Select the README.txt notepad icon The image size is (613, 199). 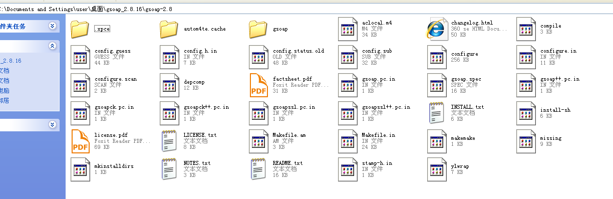click(x=258, y=169)
